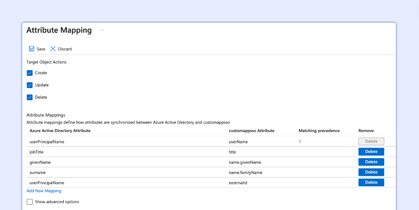This screenshot has width=419, height=210.
Task: Click the Discard X icon
Action: pyautogui.click(x=53, y=49)
